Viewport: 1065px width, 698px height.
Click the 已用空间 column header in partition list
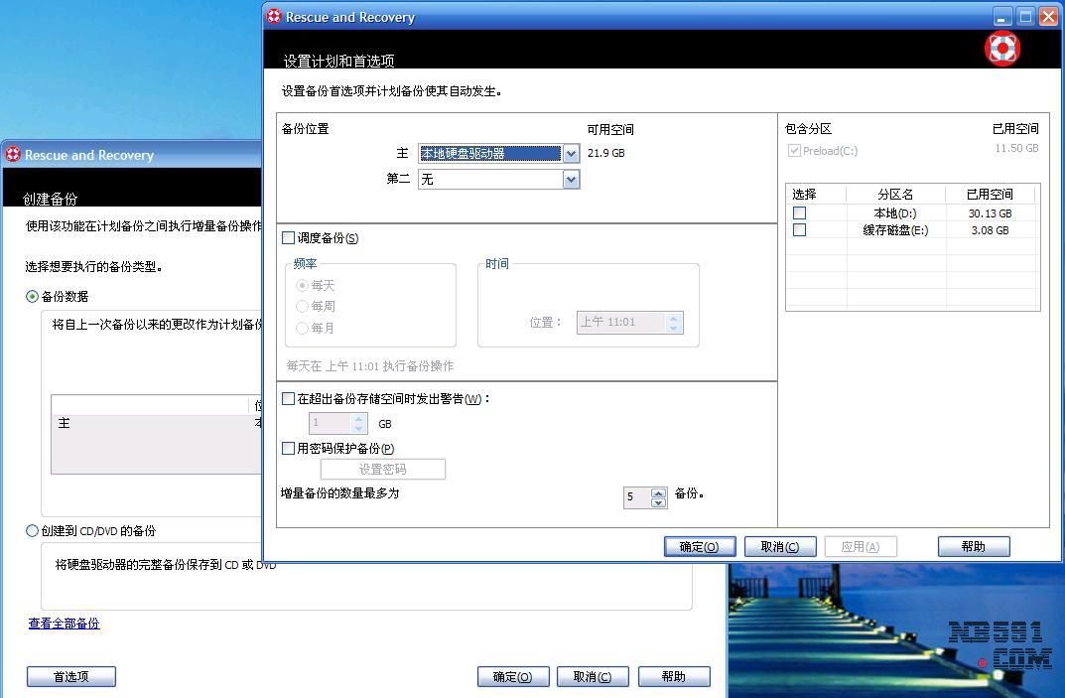click(x=991, y=195)
